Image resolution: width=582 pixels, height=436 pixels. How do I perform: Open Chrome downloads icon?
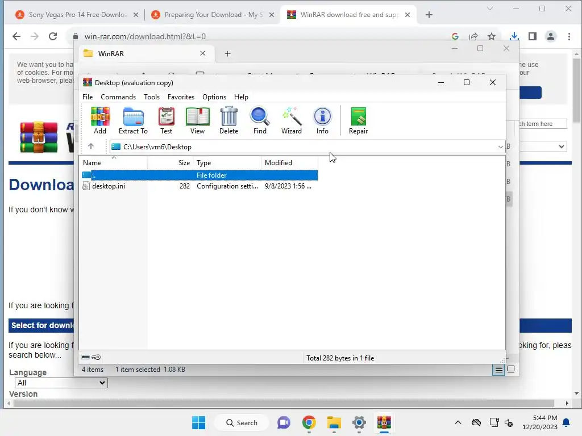click(514, 36)
